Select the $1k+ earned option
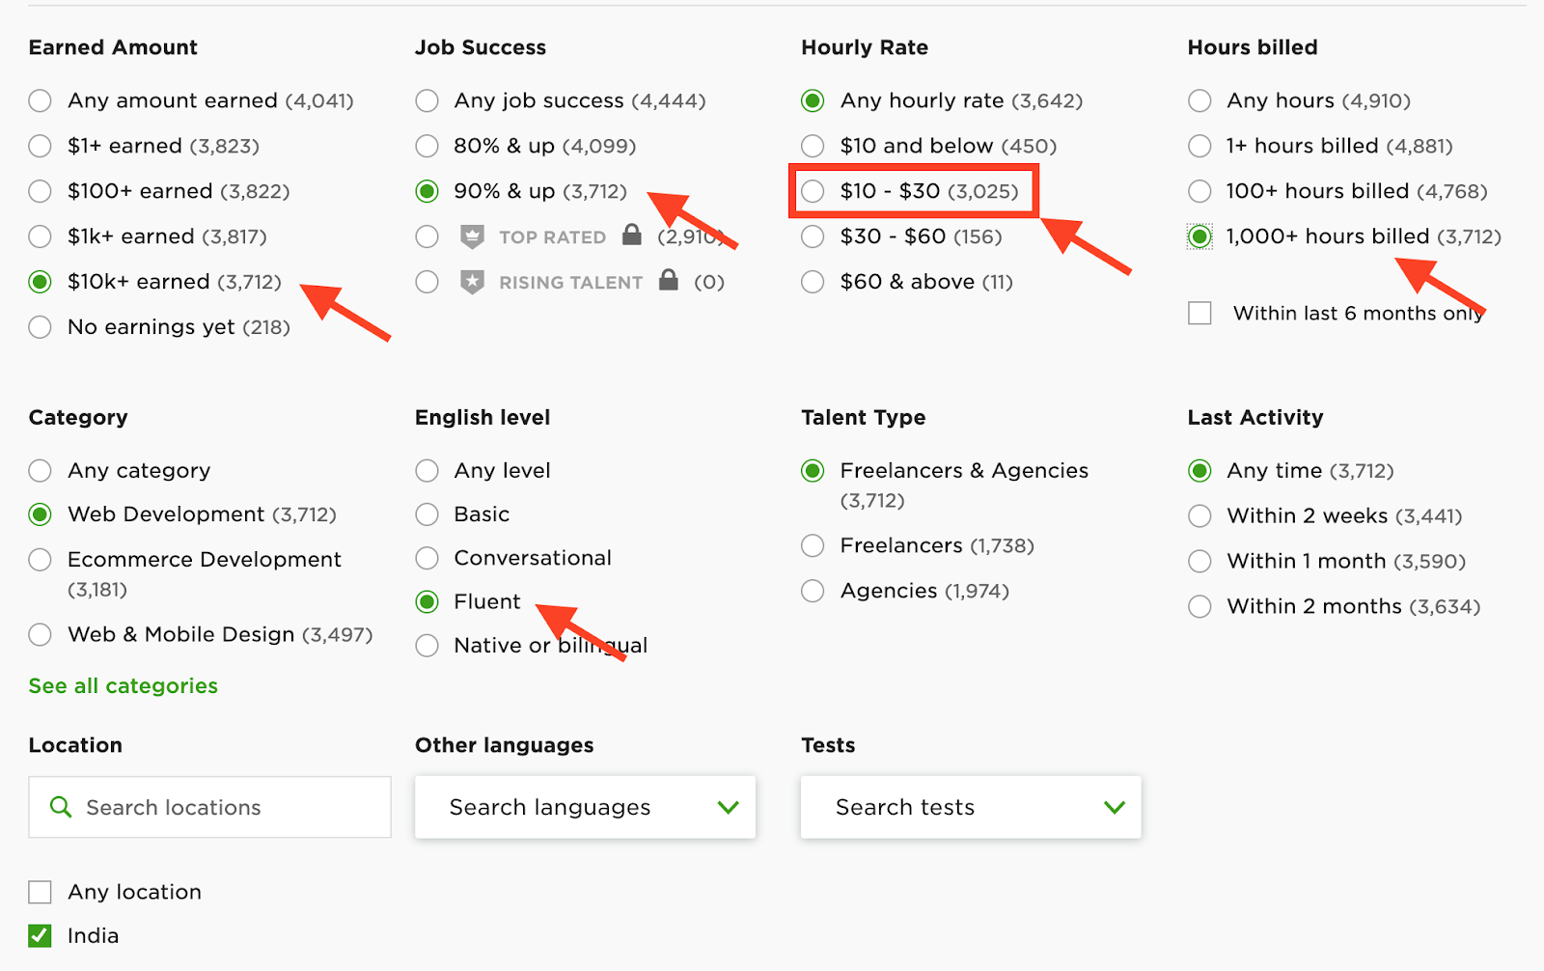 (41, 236)
